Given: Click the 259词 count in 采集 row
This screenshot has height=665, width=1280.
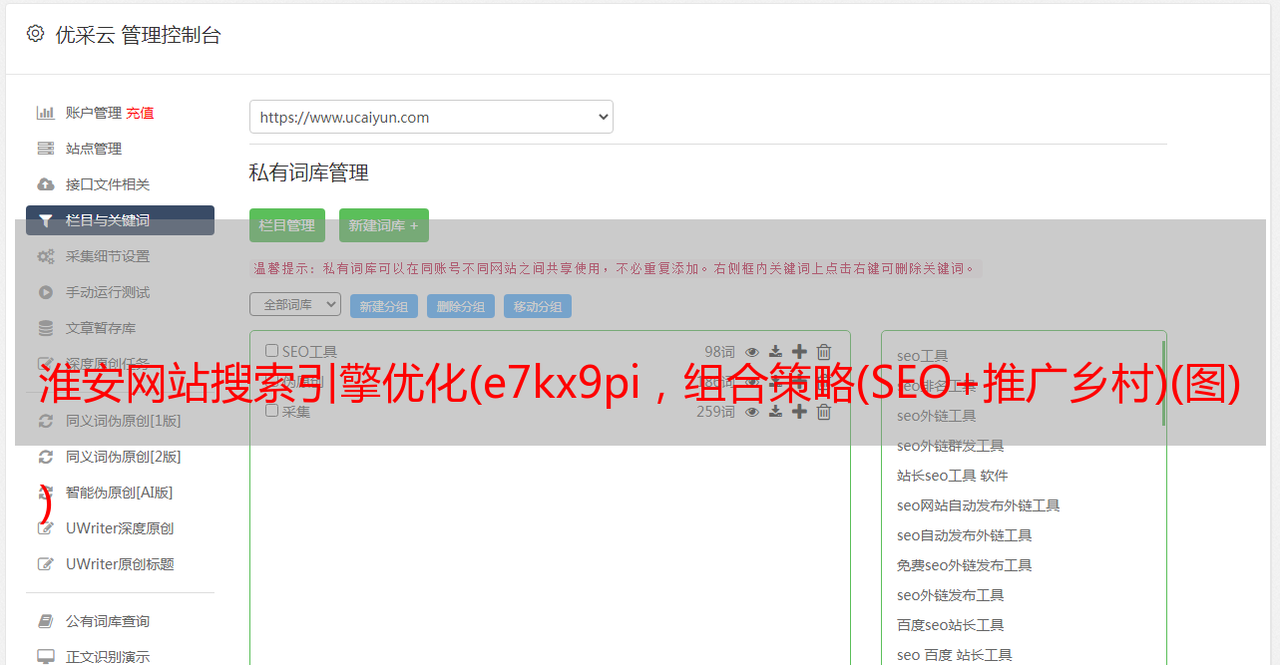Looking at the screenshot, I should coord(715,412).
